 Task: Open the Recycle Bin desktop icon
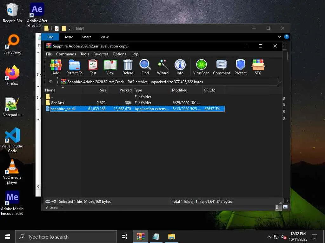tap(12, 13)
